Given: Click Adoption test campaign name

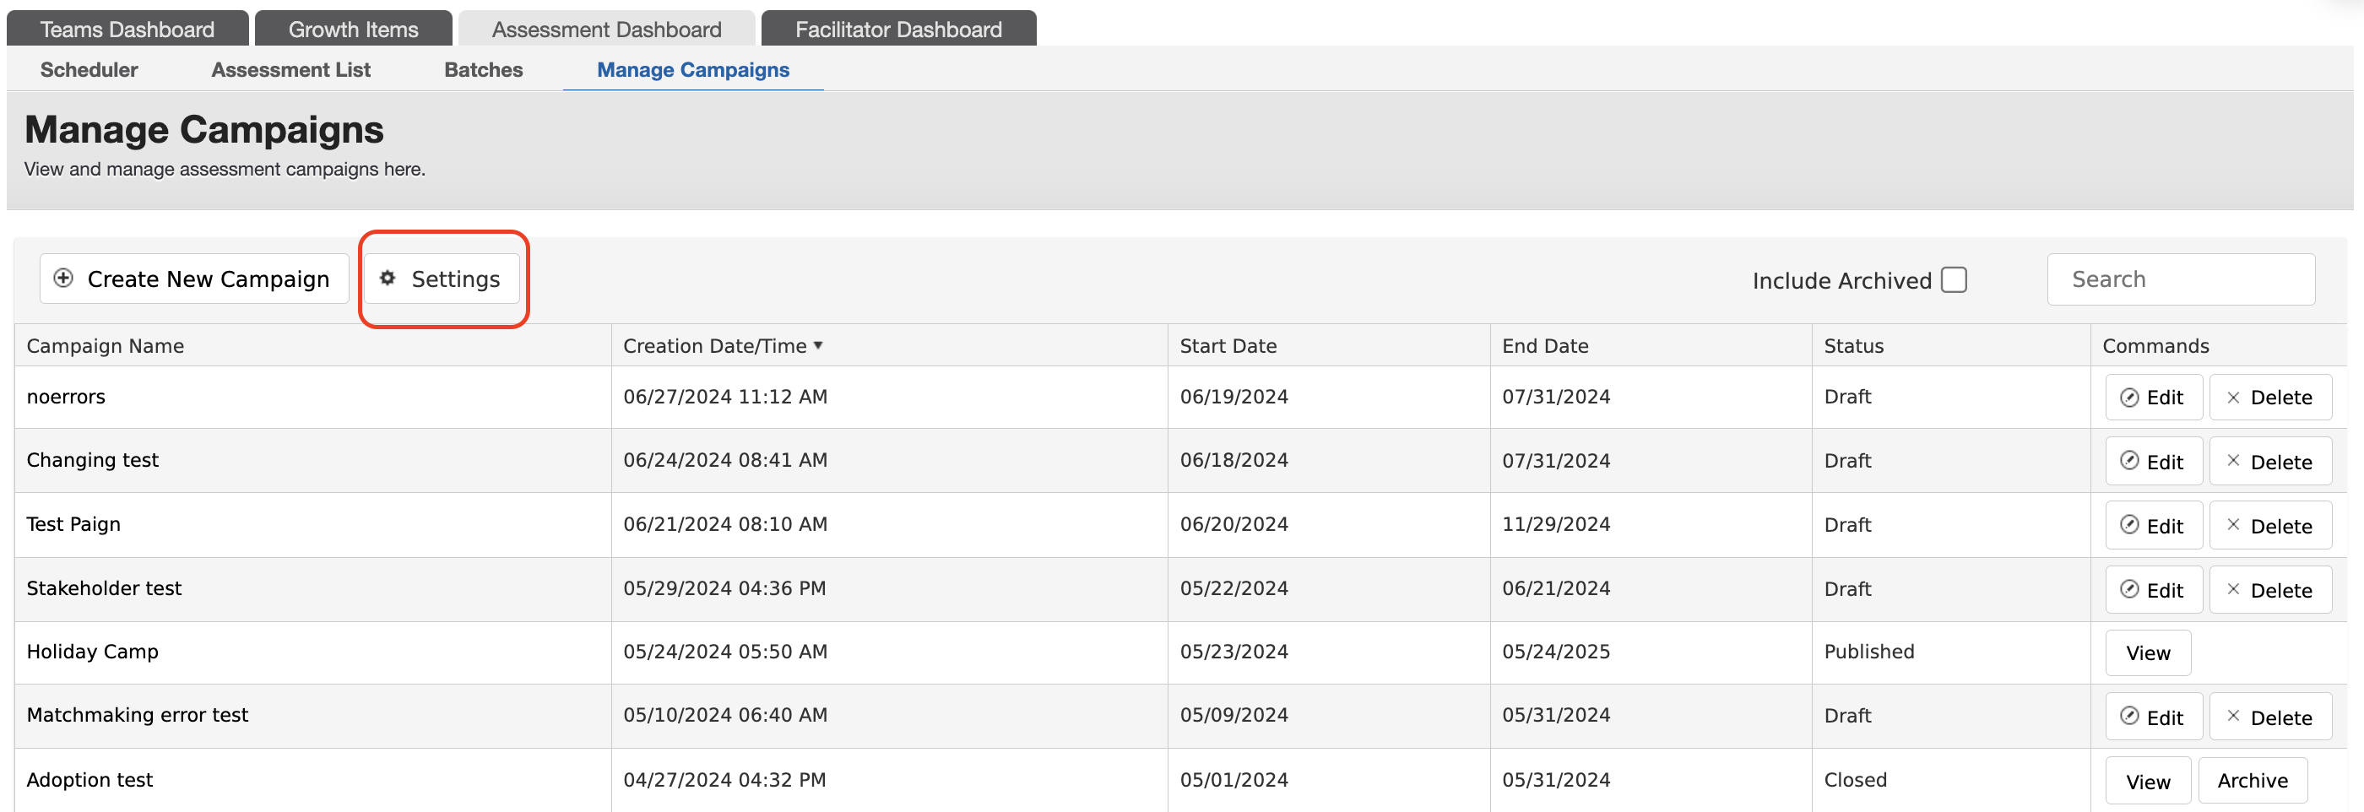Looking at the screenshot, I should click(x=90, y=780).
